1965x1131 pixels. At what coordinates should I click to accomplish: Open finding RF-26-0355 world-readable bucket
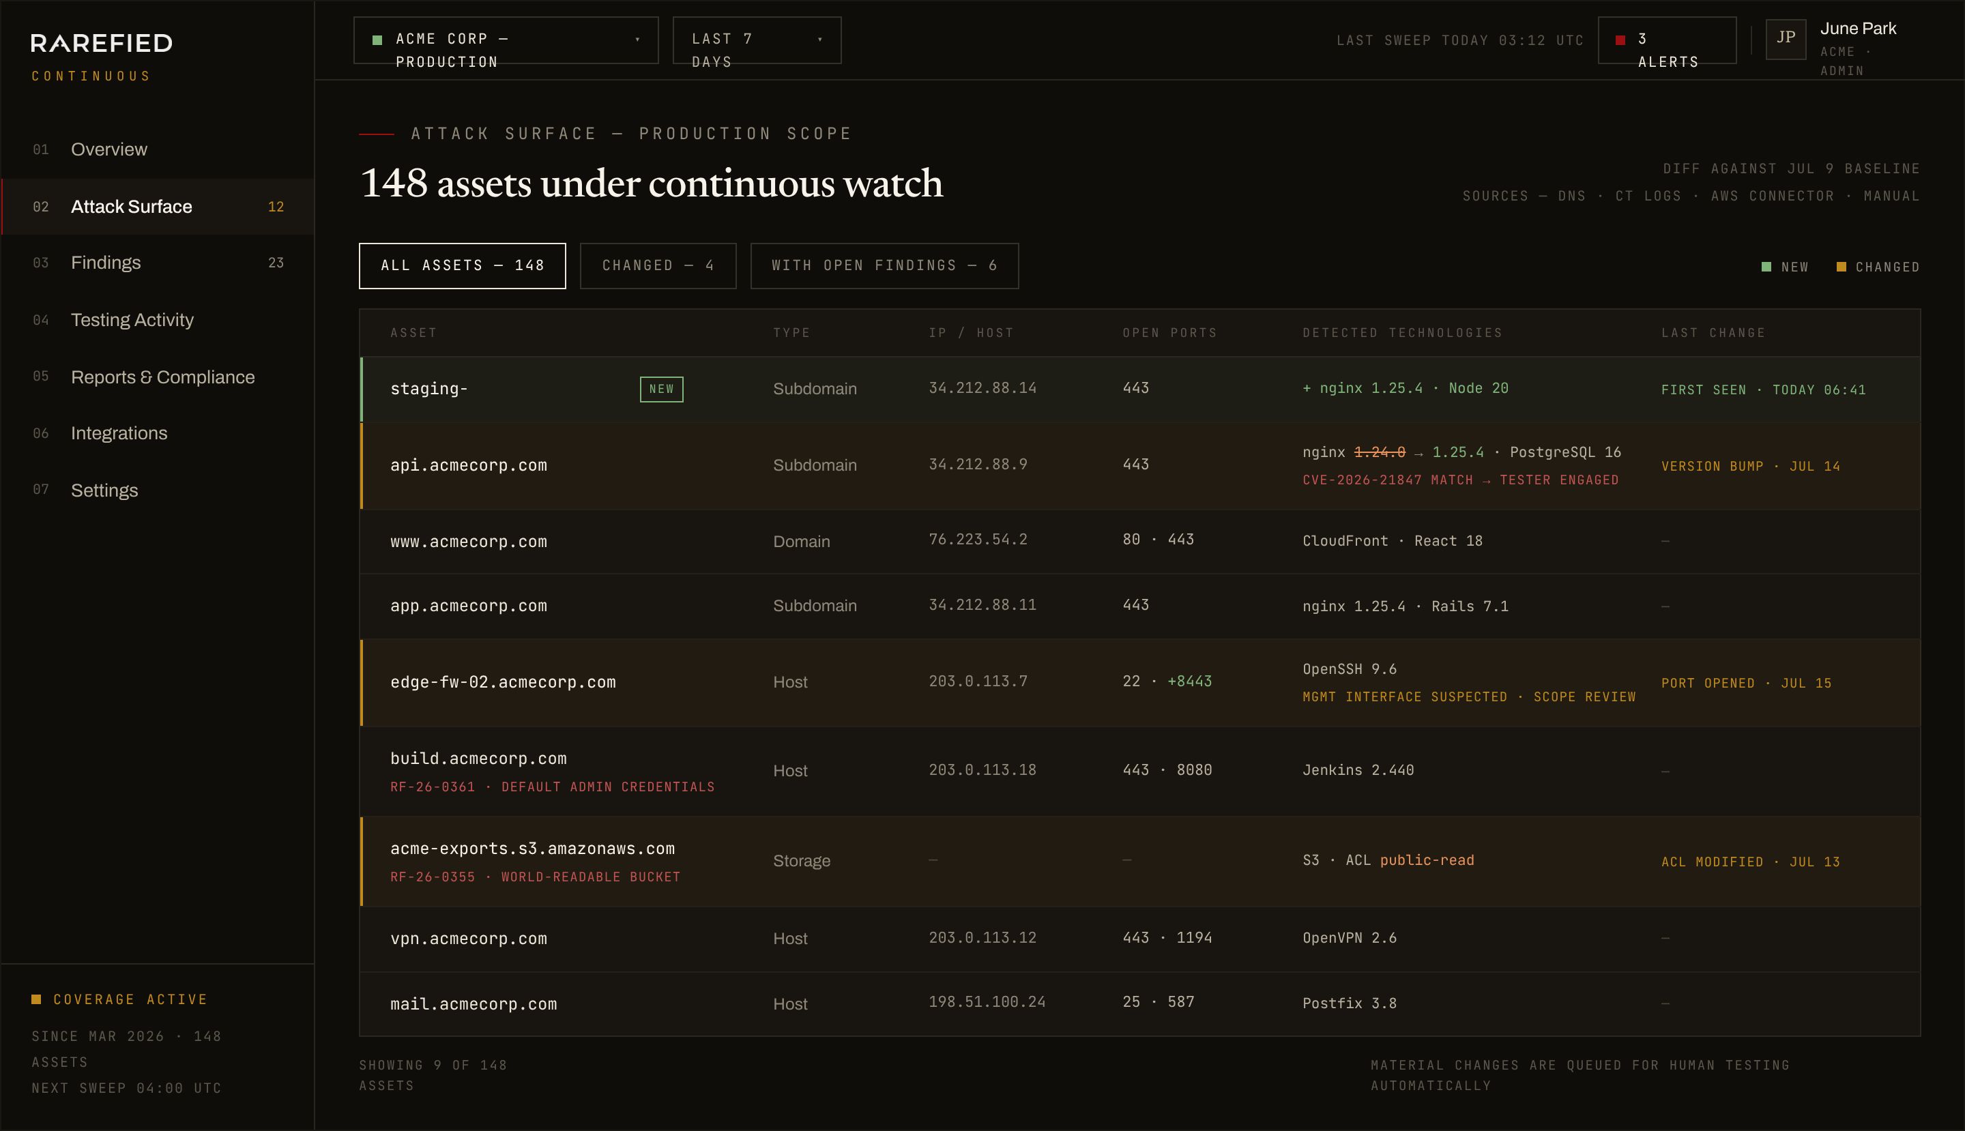[x=536, y=877]
